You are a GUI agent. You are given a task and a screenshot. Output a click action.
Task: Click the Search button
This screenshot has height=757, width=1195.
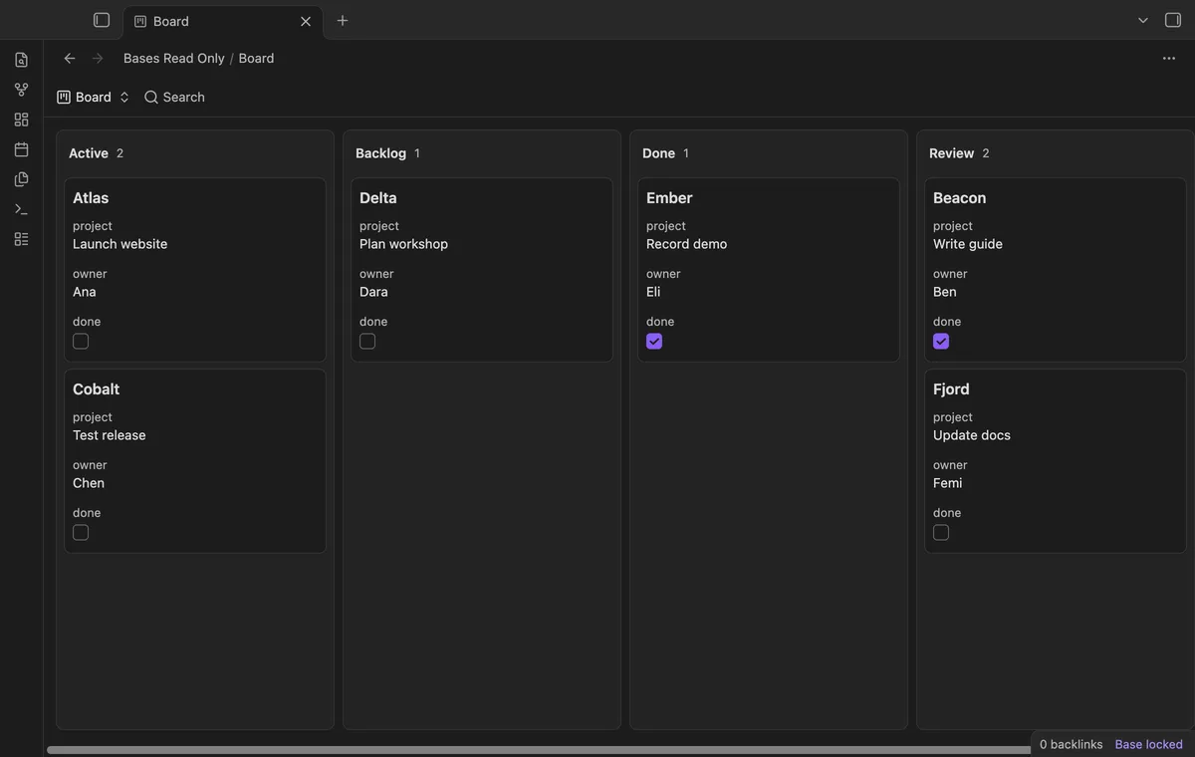(x=174, y=97)
